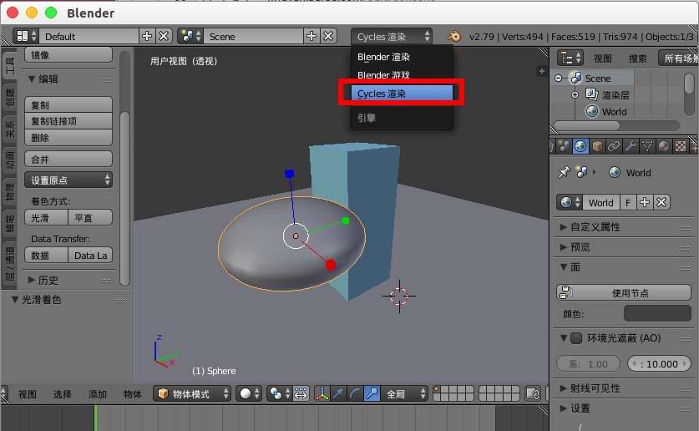Toggle the fake user F button for World
This screenshot has height=431, width=699.
(x=628, y=202)
